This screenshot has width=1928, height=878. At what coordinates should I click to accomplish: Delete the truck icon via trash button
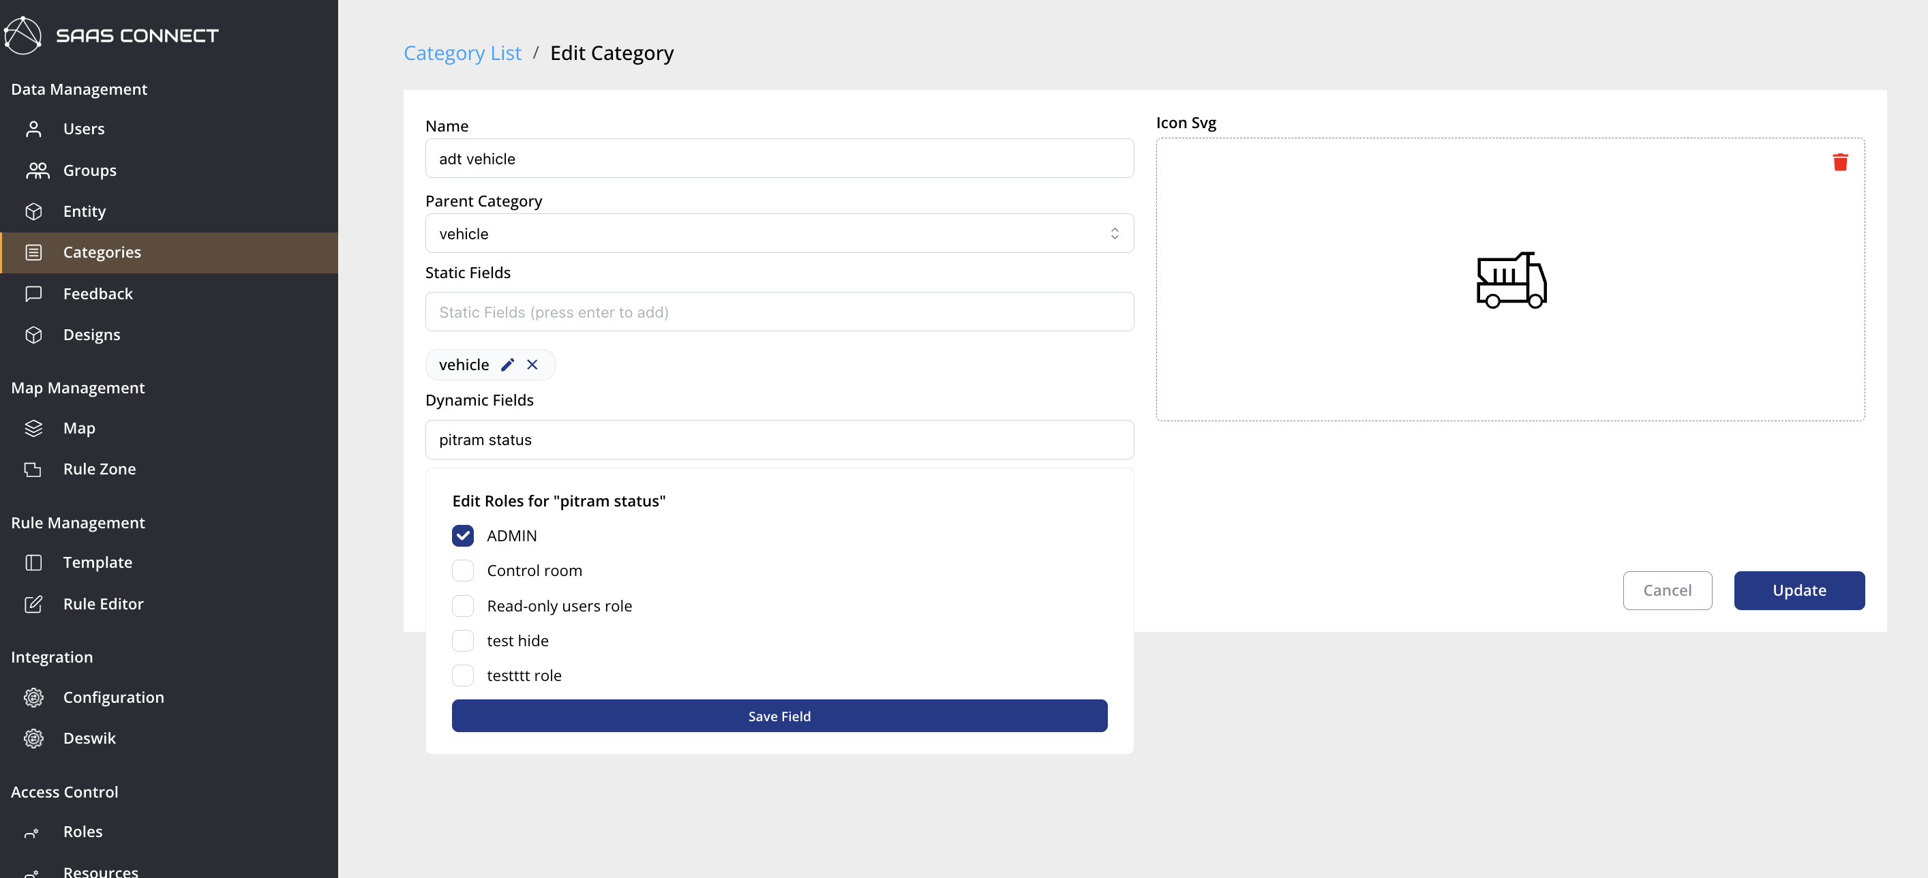(x=1841, y=162)
